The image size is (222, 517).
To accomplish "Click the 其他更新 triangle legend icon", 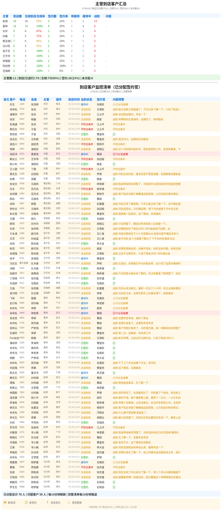I will click(69, 502).
